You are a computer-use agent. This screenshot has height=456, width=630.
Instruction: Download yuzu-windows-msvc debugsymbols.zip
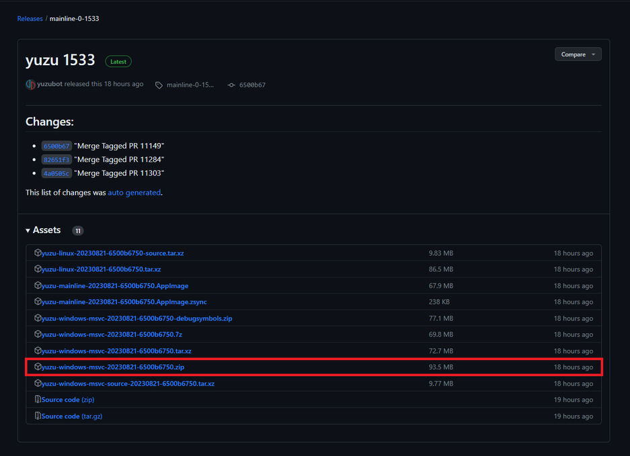pyautogui.click(x=137, y=318)
